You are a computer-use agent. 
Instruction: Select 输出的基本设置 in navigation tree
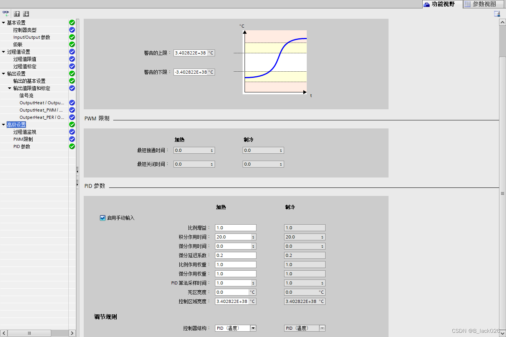(29, 81)
